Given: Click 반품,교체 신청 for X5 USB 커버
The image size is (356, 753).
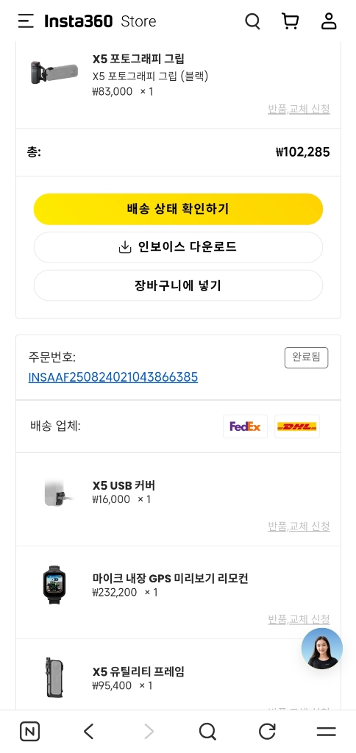Looking at the screenshot, I should (299, 527).
